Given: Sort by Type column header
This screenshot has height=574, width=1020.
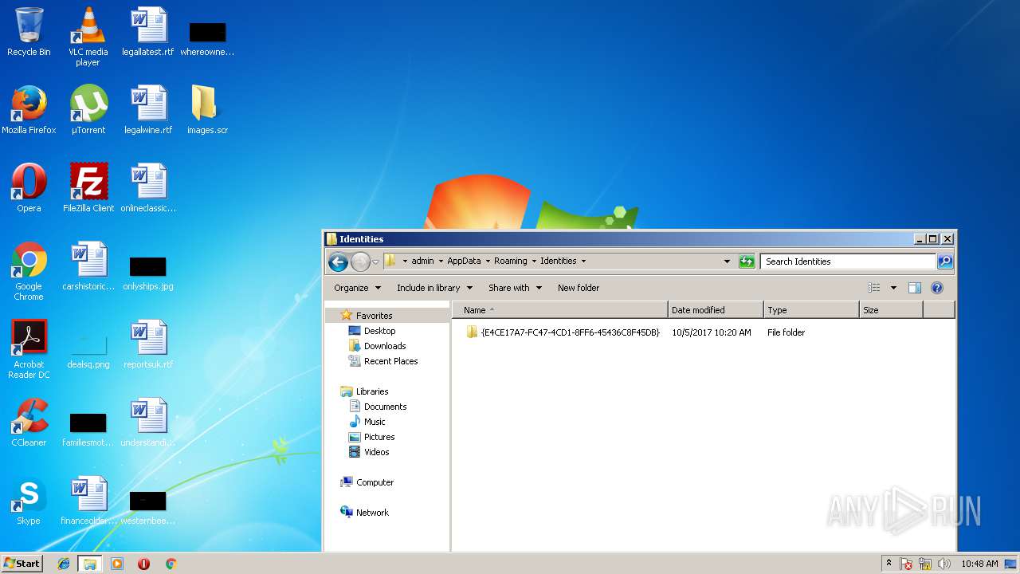Looking at the screenshot, I should tap(811, 310).
